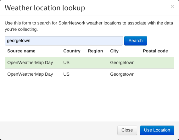Click the City column header
The image size is (179, 140).
click(x=114, y=51)
